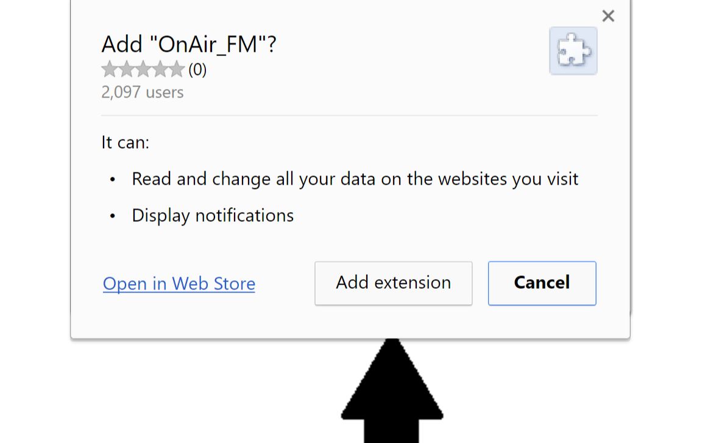Click the "It can:" label
This screenshot has width=722, height=443.
tap(125, 143)
